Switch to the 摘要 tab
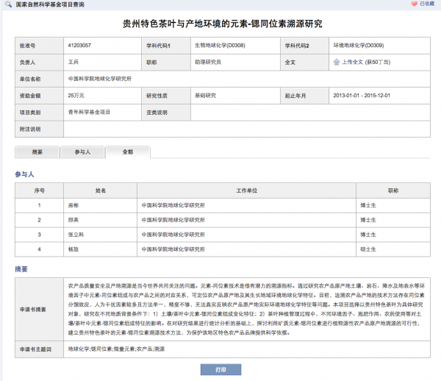The width and height of the screenshot is (441, 381). click(37, 152)
